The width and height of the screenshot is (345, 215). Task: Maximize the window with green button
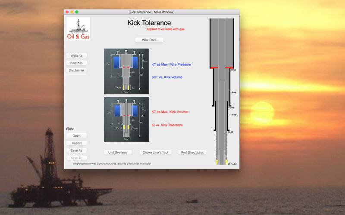click(77, 12)
